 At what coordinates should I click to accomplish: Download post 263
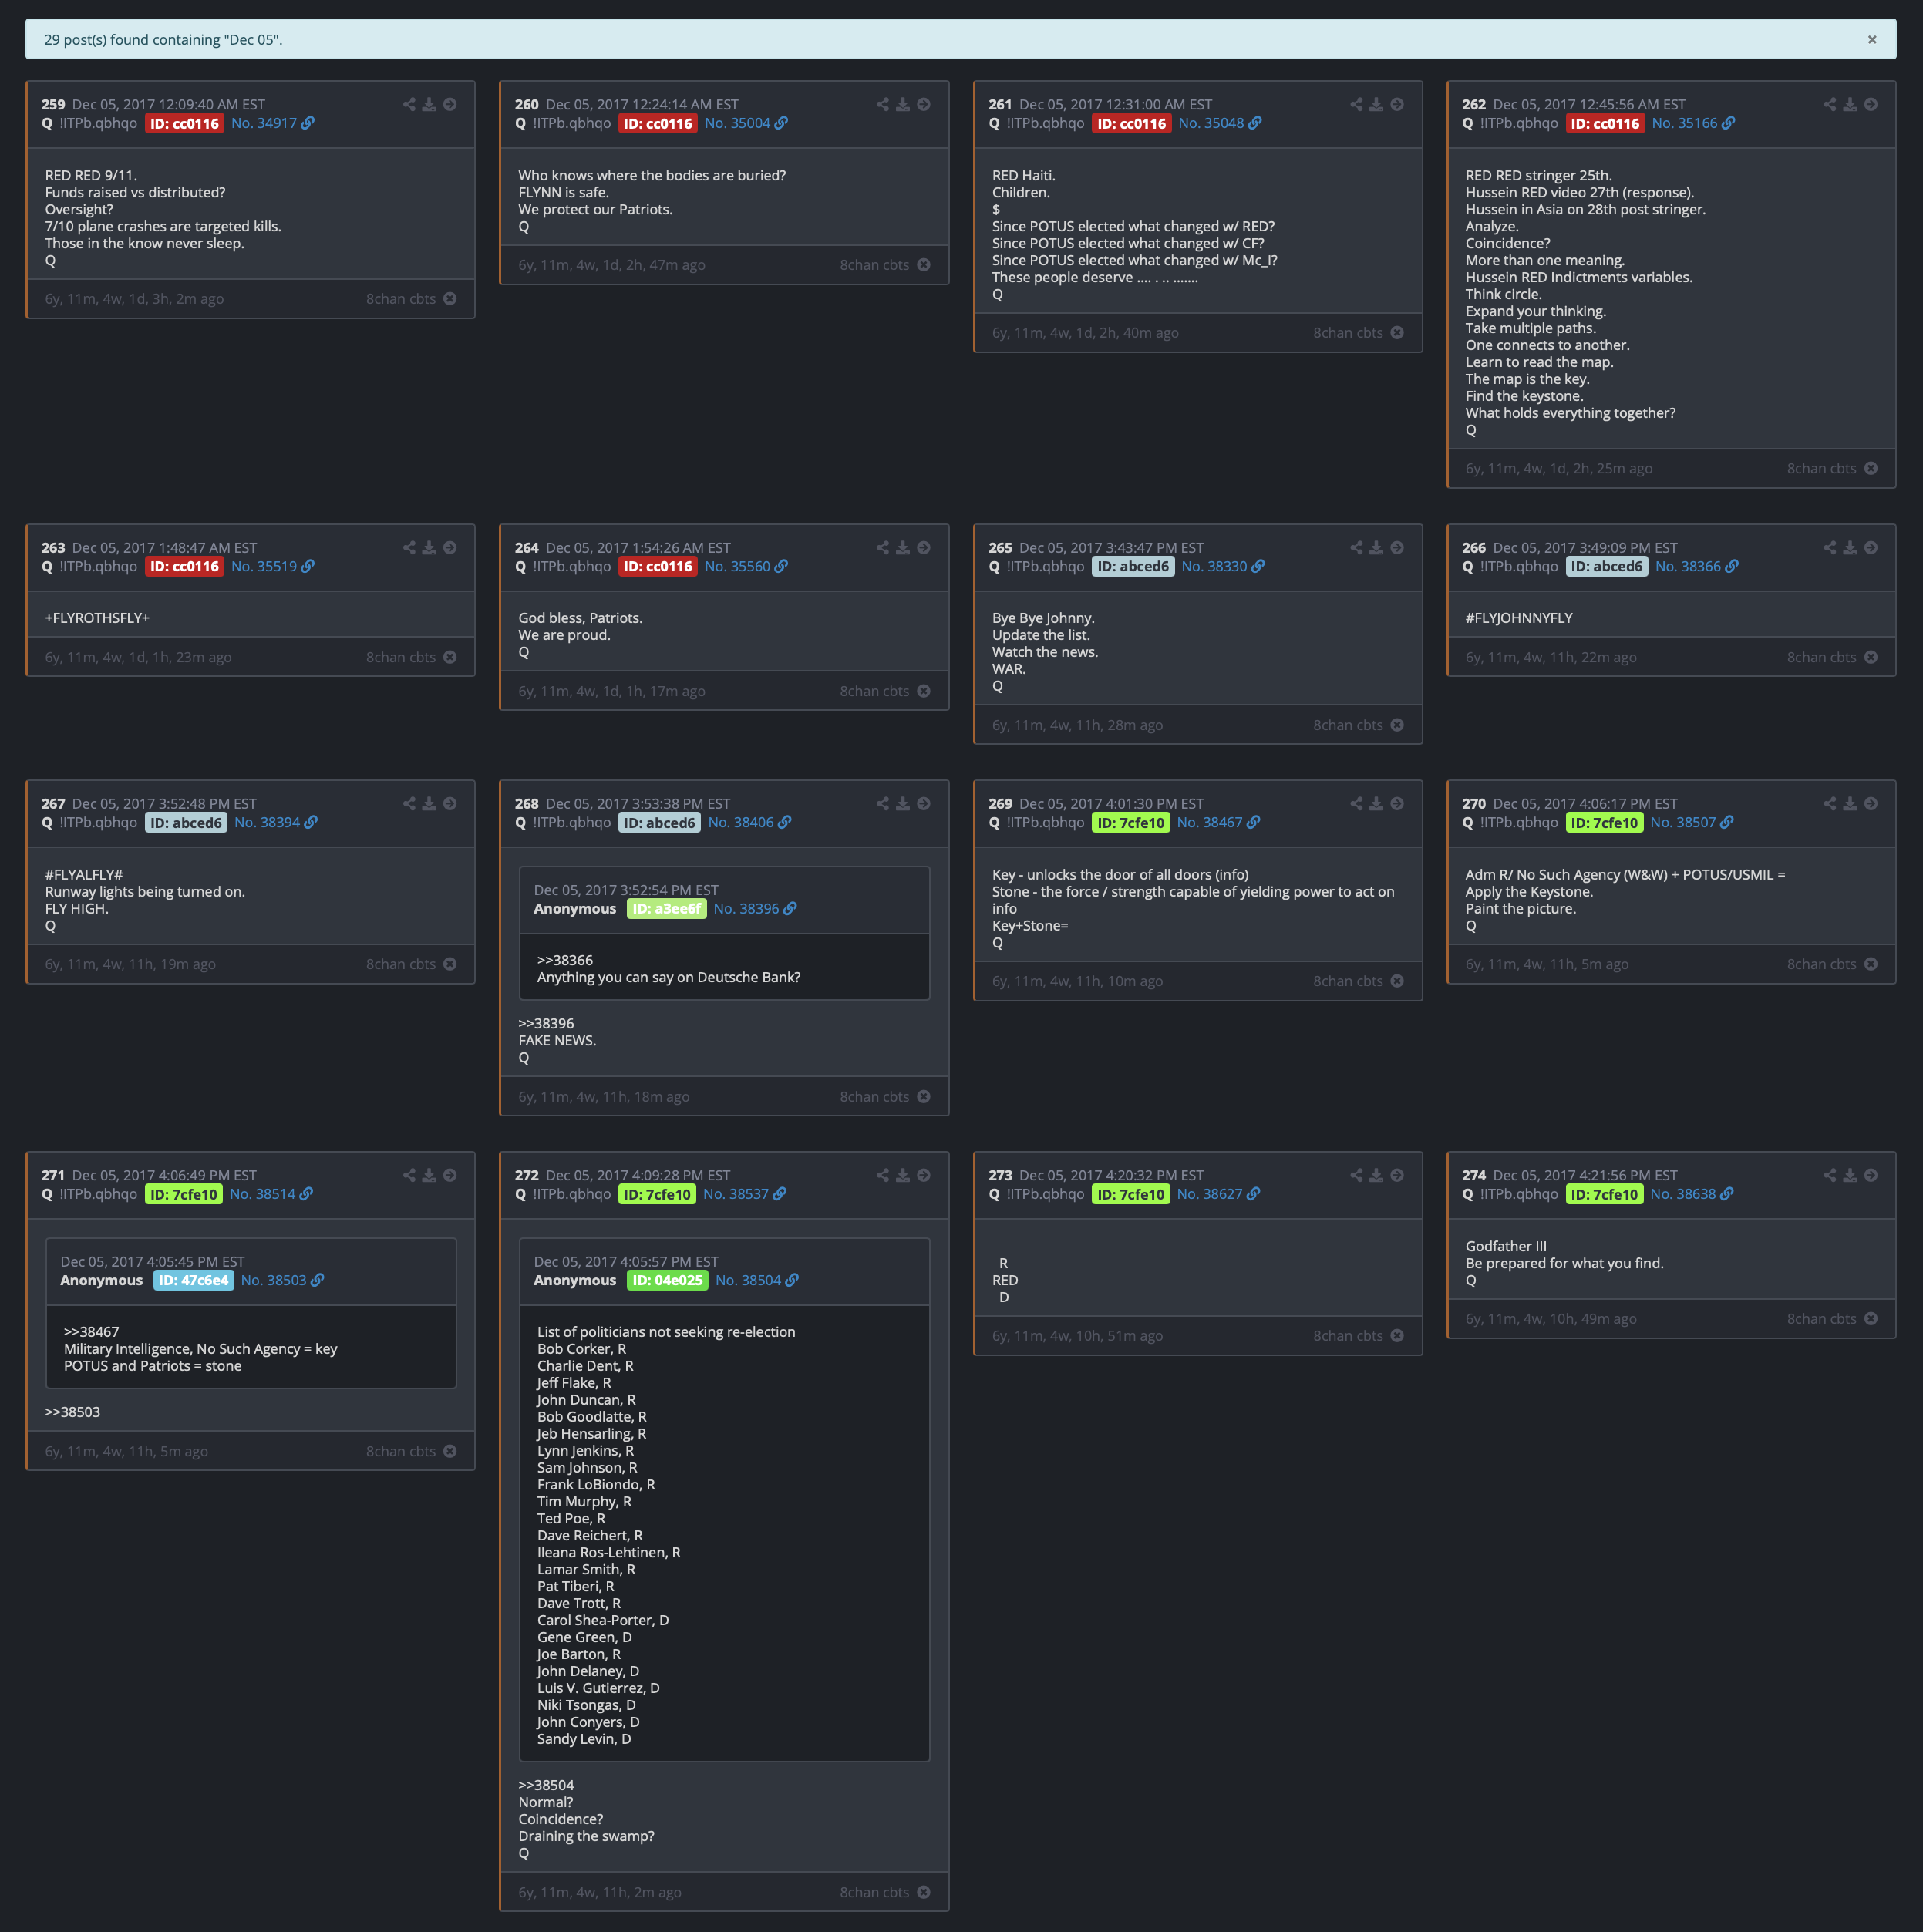point(429,548)
